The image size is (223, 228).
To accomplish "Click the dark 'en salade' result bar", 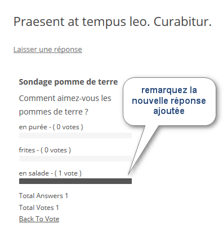I will coord(75,181).
